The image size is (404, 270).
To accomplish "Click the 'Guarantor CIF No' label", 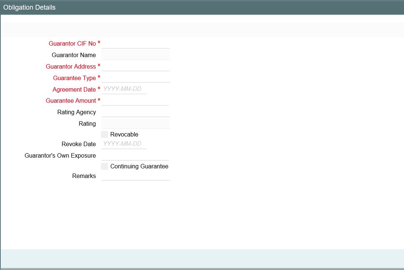I will [x=72, y=43].
